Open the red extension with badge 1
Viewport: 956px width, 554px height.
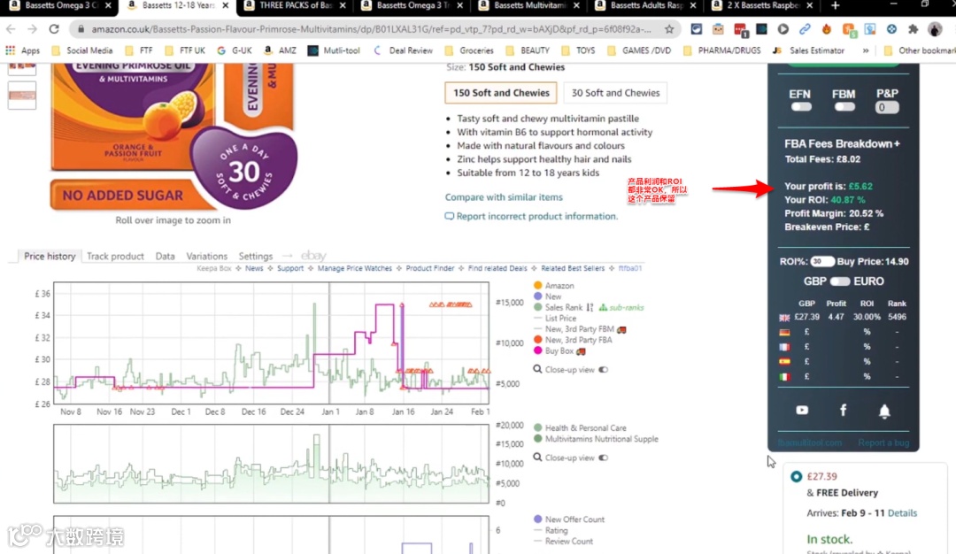(741, 29)
